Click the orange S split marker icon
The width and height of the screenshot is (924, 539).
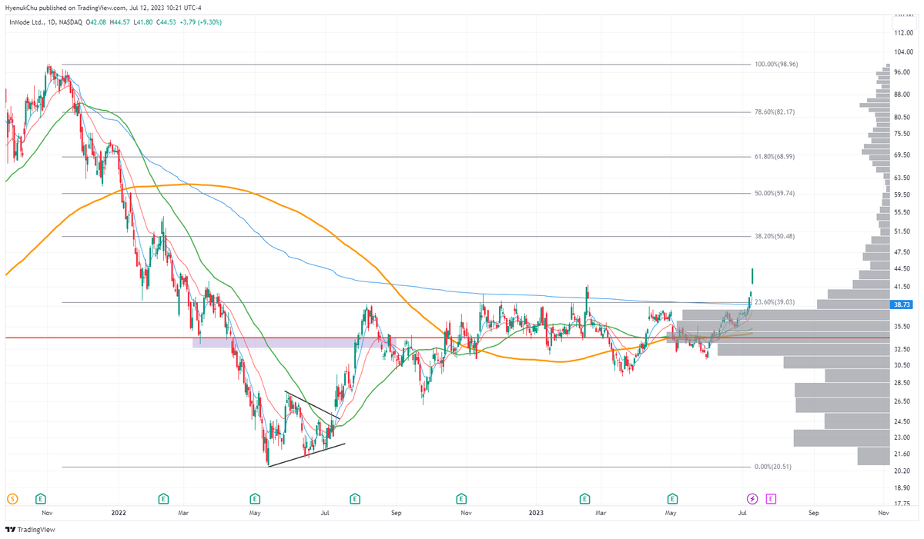pos(12,498)
